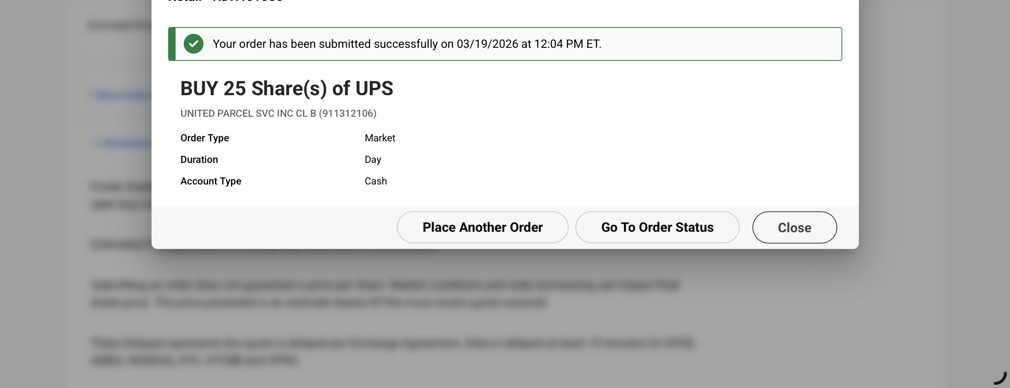This screenshot has height=388, width=1010.
Task: Click the Duration label
Action: (x=199, y=160)
